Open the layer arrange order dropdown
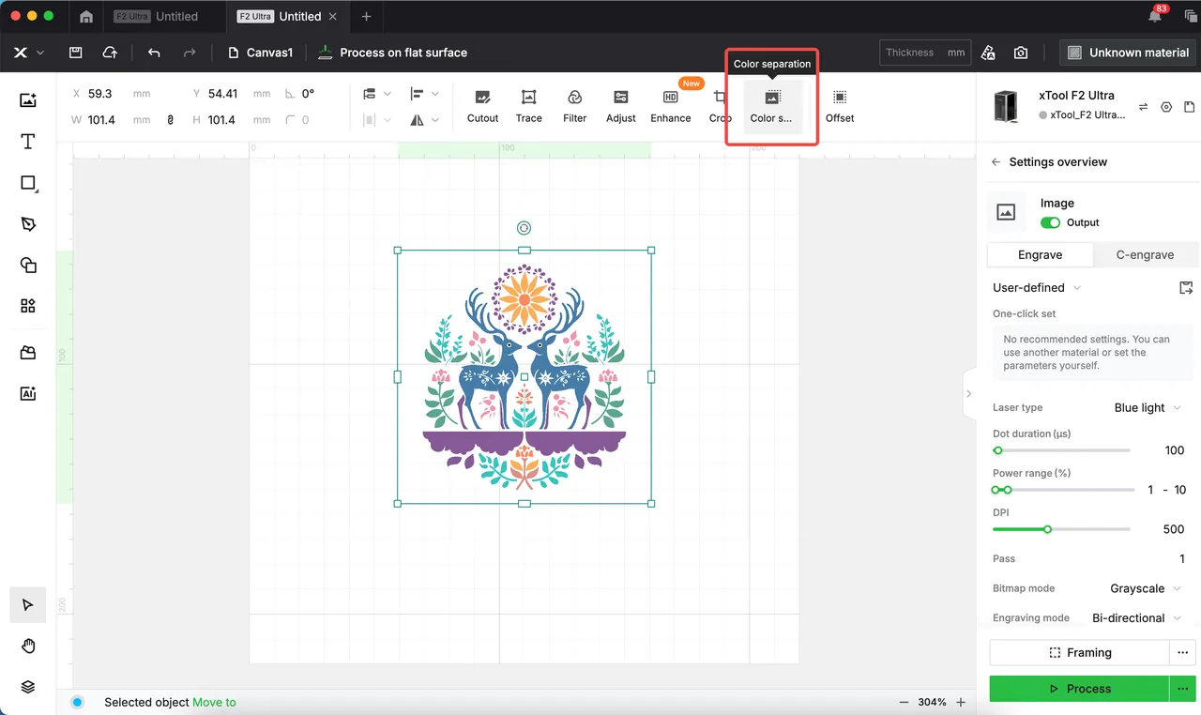The image size is (1201, 715). [x=376, y=94]
